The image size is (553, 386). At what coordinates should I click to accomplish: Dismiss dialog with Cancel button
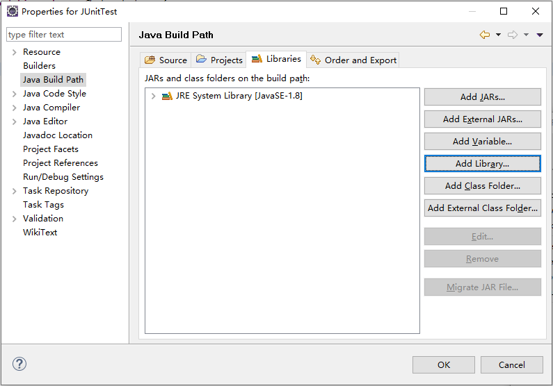[x=512, y=365]
